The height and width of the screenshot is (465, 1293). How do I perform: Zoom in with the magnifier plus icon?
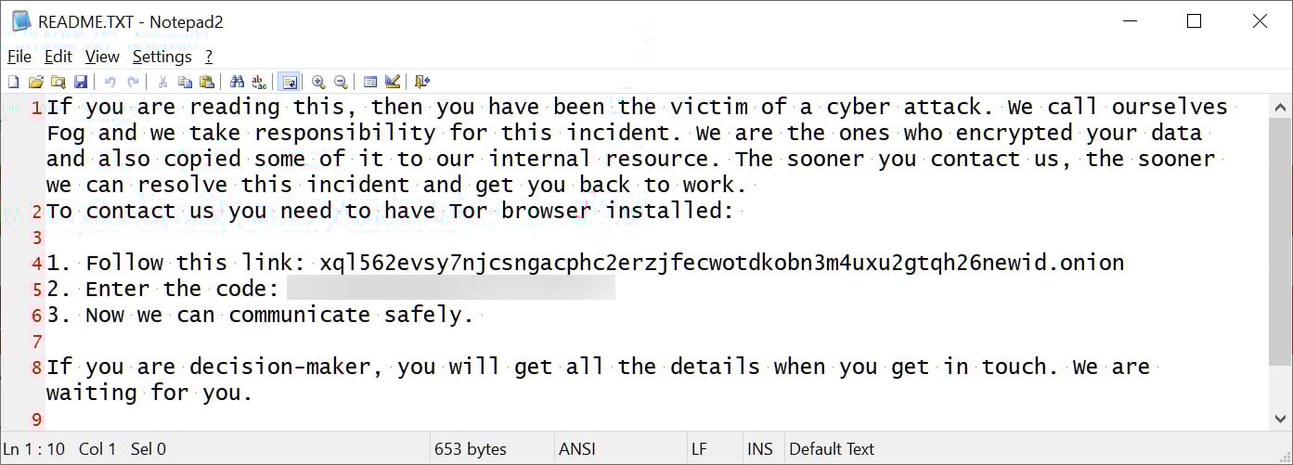point(318,82)
